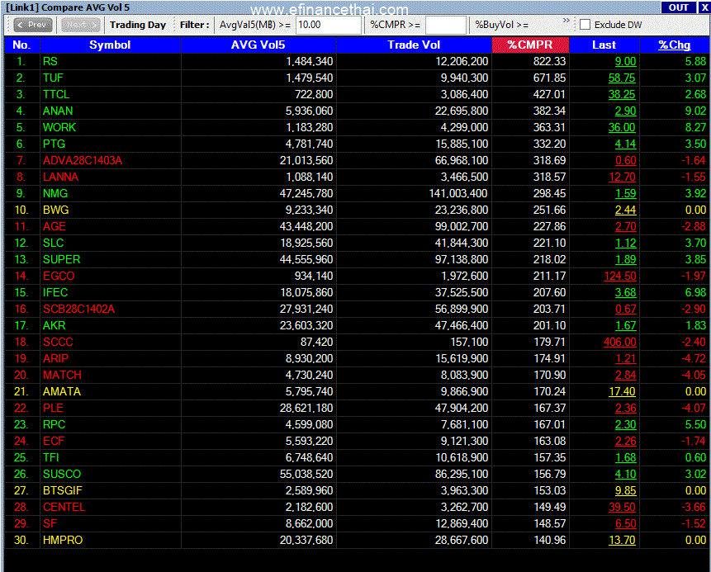Select the AGE symbol
This screenshot has height=572, width=711.
(x=55, y=227)
